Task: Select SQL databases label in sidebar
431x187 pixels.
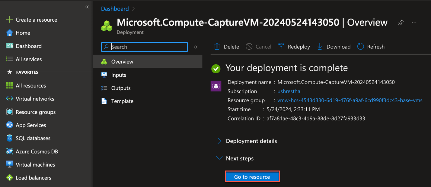Action: (33, 138)
